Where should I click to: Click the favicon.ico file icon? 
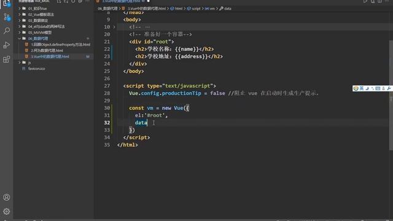pos(23,68)
